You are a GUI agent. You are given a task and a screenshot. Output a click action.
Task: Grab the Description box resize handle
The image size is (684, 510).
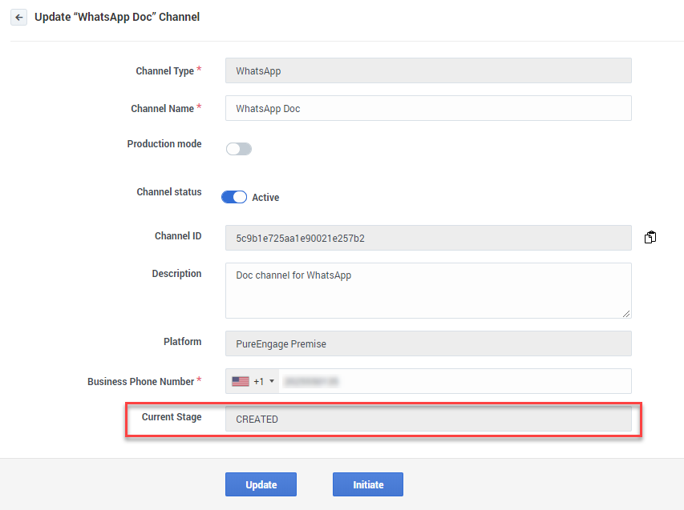pyautogui.click(x=626, y=313)
